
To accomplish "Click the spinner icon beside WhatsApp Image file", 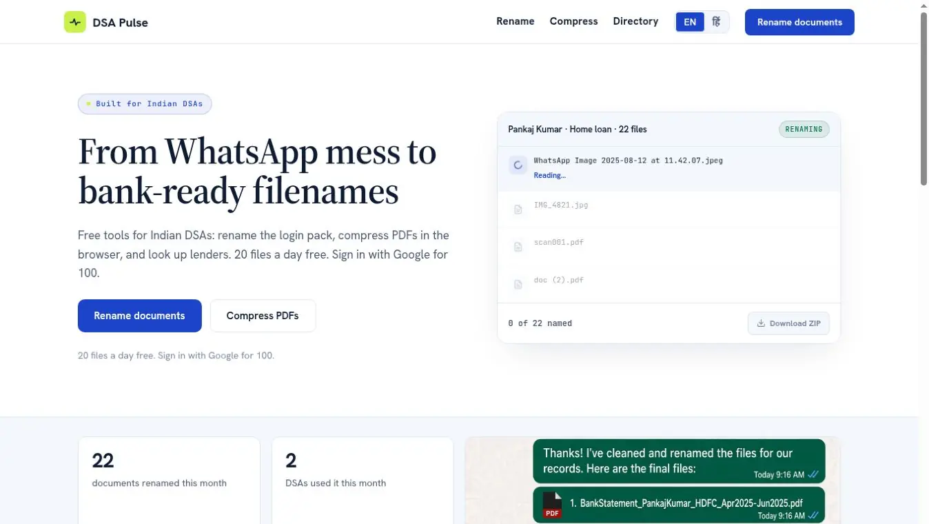I will pos(518,165).
